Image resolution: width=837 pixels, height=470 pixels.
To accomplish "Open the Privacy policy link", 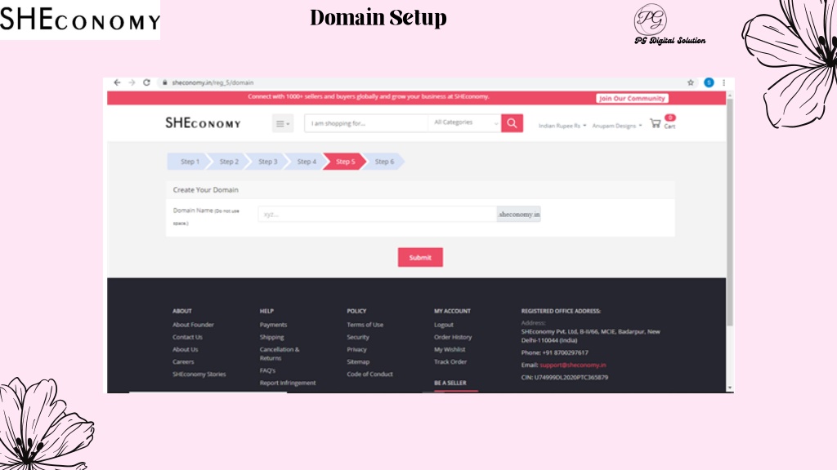I will [356, 349].
